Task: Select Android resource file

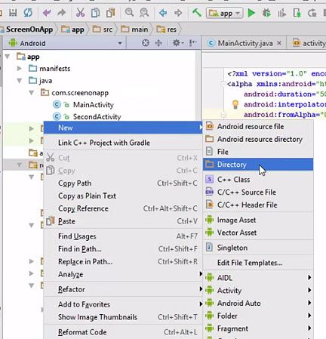Action: 258,126
